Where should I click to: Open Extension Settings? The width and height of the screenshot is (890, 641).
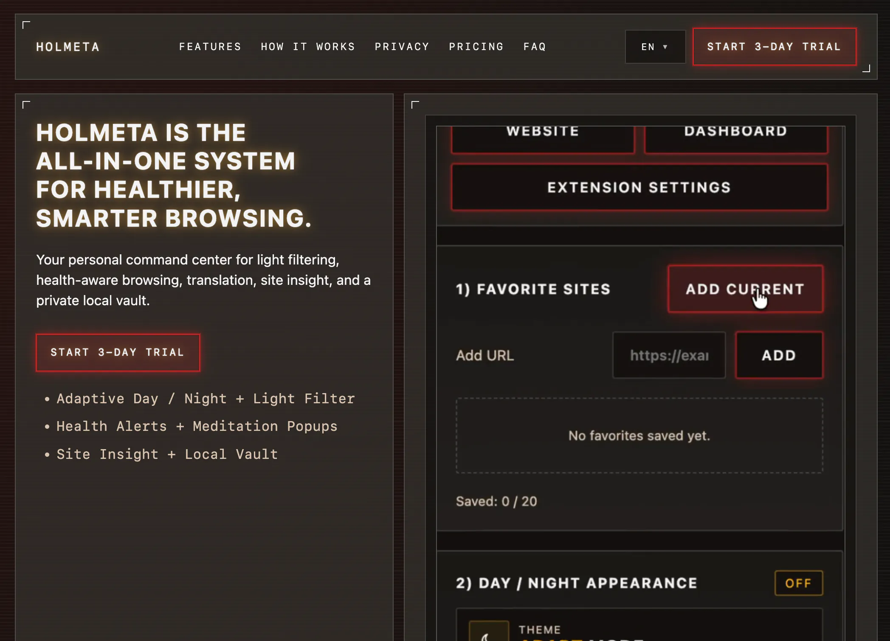[x=639, y=187]
